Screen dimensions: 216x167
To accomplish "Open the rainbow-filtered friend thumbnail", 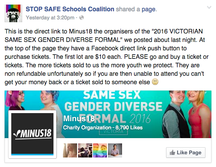I will [x=100, y=150].
